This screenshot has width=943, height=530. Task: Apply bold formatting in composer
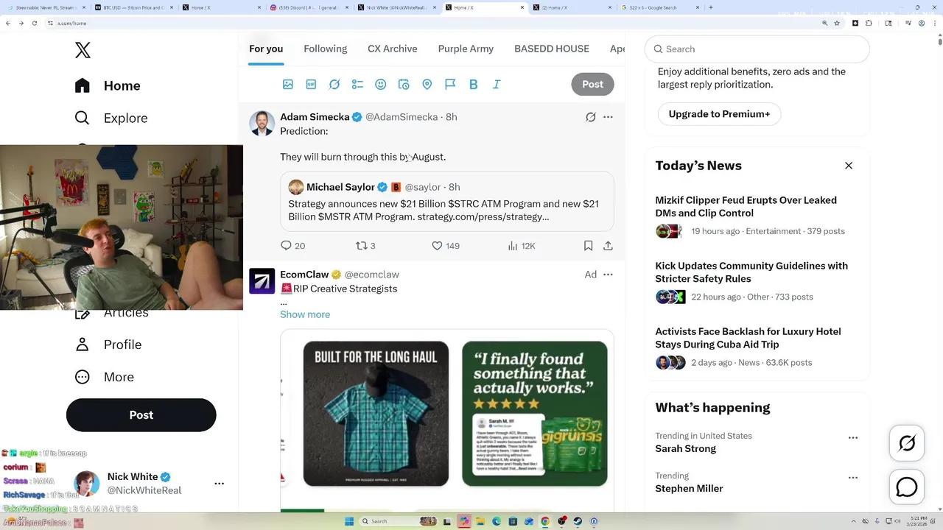[474, 85]
